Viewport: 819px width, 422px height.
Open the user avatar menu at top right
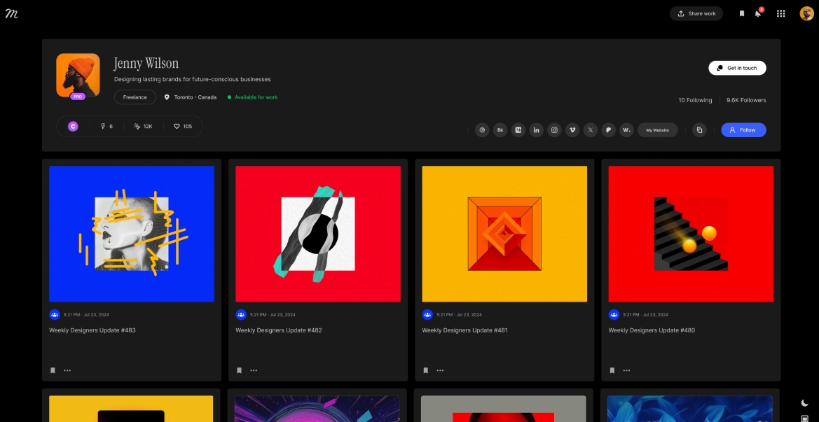pos(806,13)
